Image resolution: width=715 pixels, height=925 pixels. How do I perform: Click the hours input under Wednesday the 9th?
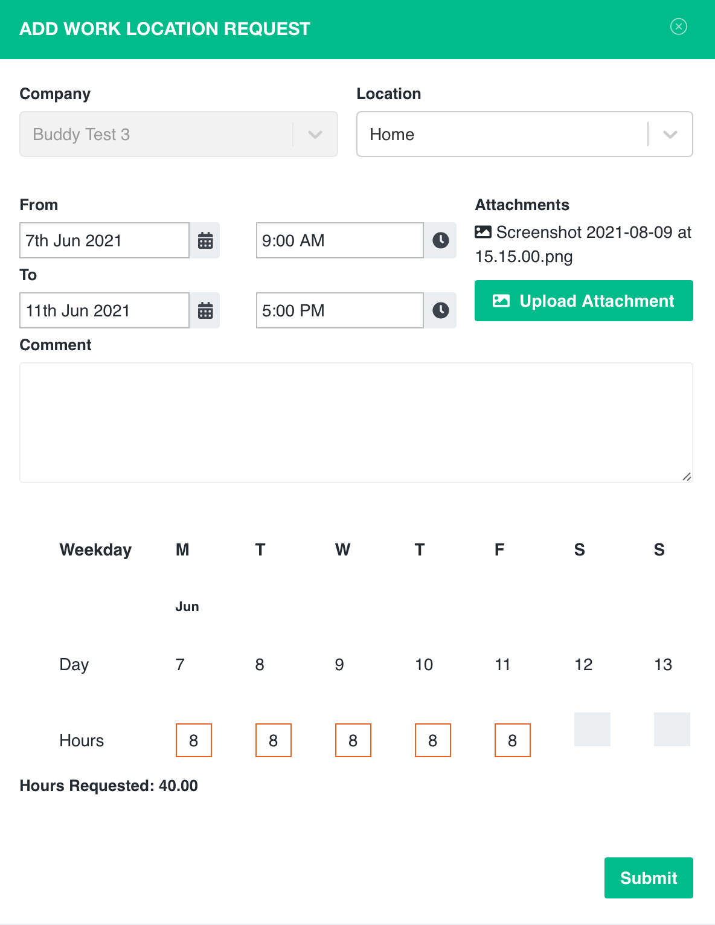(x=353, y=740)
